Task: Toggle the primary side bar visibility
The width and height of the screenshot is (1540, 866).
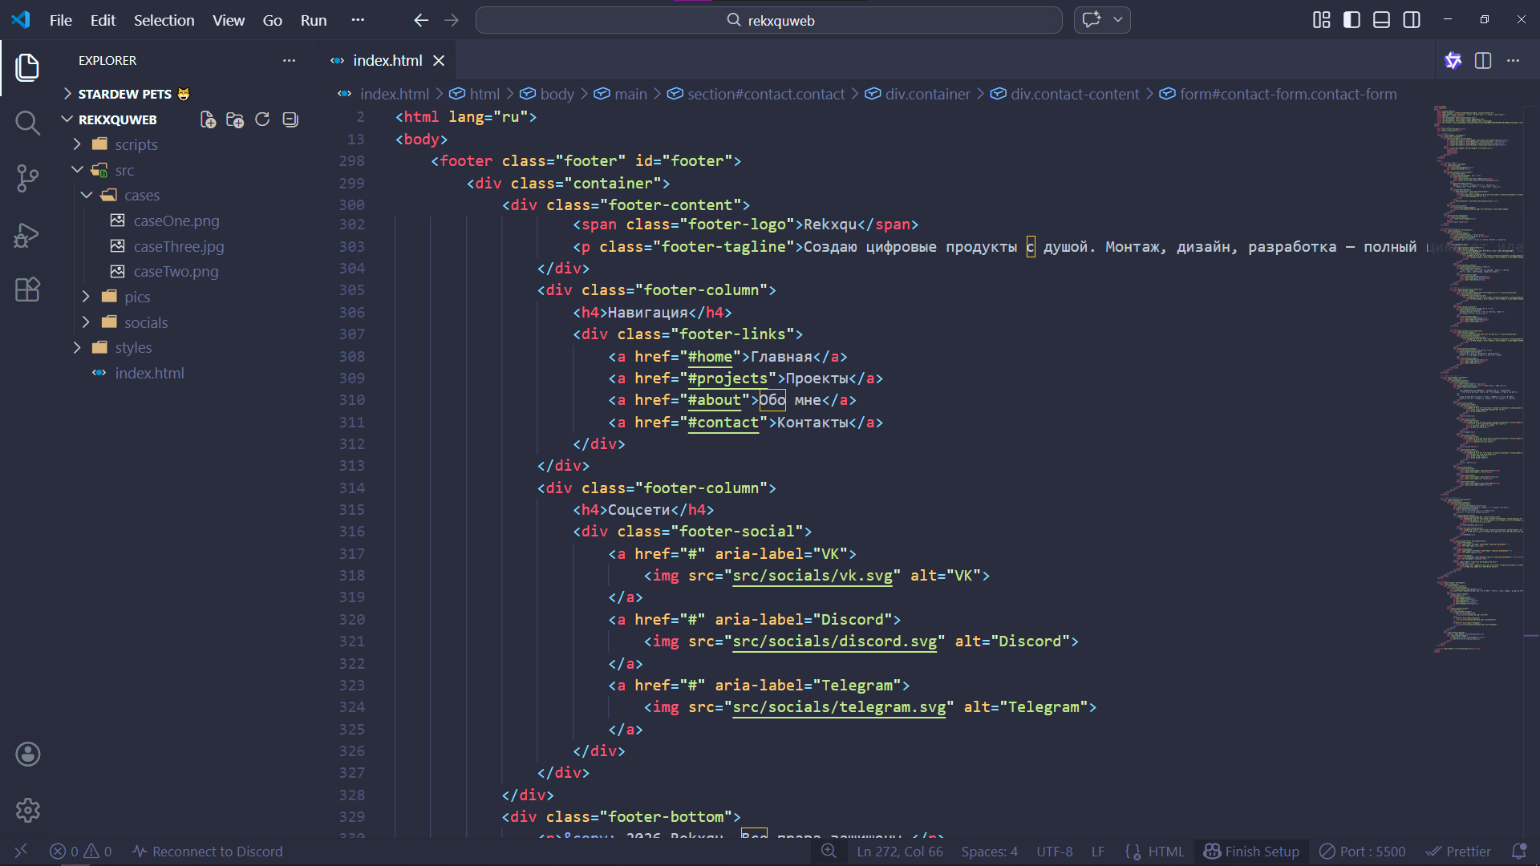Action: [x=1352, y=20]
